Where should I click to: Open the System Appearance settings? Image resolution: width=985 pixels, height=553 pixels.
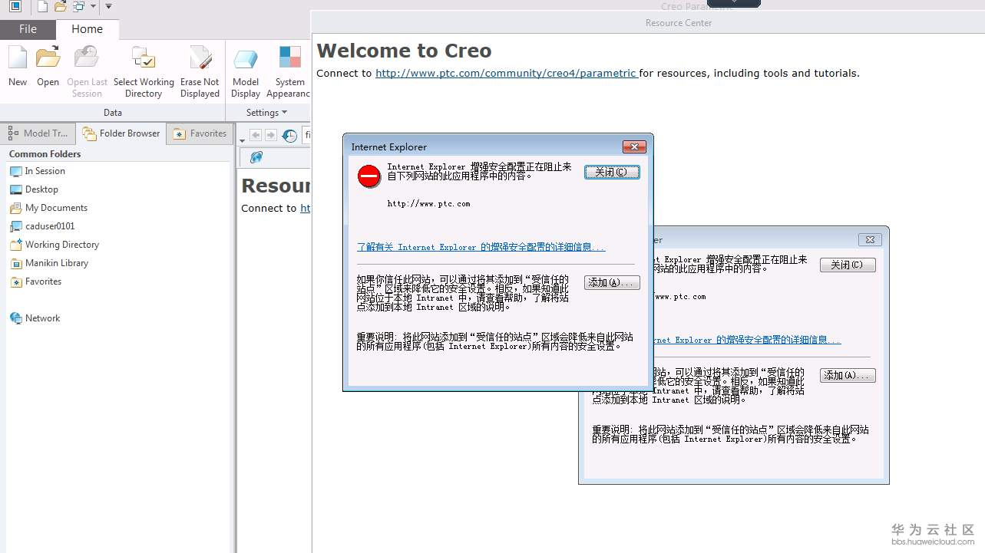(x=290, y=58)
